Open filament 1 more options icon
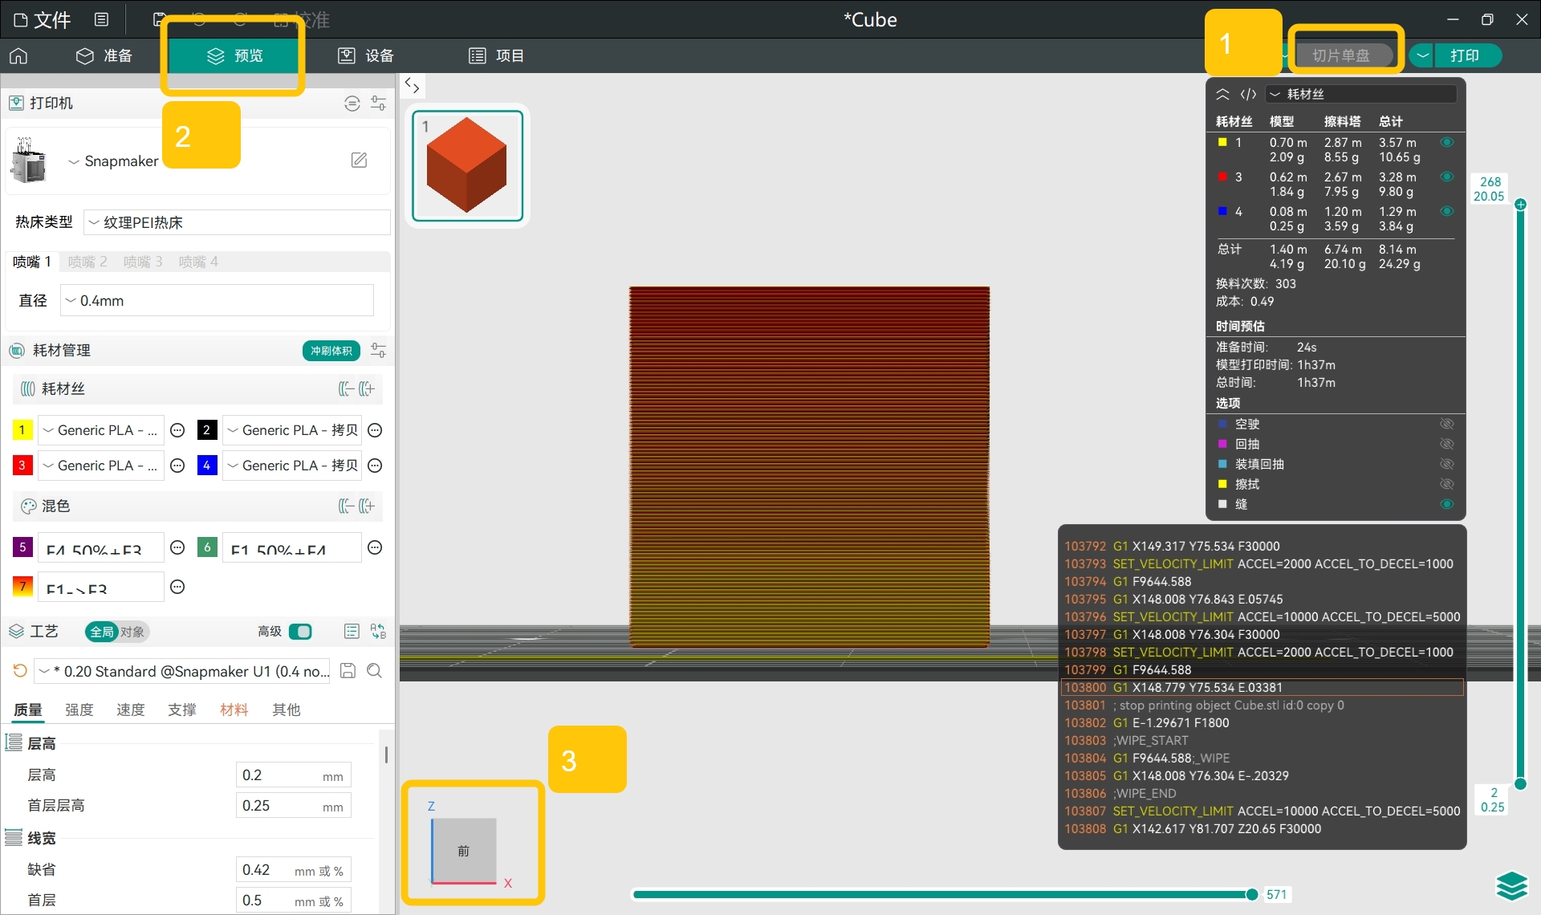This screenshot has height=915, width=1541. [178, 430]
